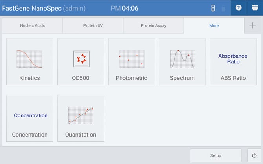Open the Photometric measurement tile
Screen dimensions: 263x164
[131, 61]
